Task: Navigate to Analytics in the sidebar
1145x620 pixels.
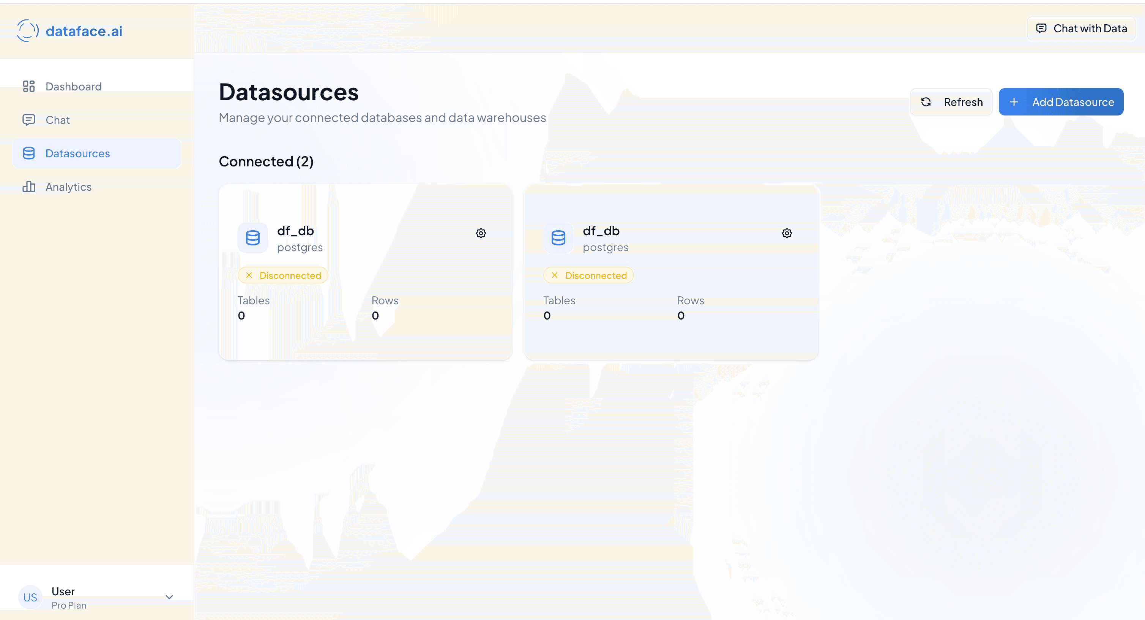Action: pos(68,187)
